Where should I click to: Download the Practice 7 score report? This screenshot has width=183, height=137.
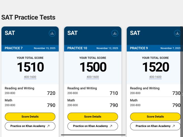coord(52,33)
